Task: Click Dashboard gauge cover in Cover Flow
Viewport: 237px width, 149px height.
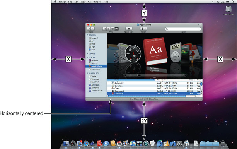Action: 133,53
